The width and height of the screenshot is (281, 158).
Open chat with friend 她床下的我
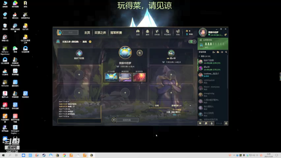(213, 62)
